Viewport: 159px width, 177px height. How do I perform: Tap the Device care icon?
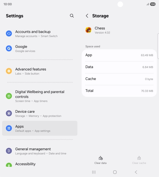click(x=9, y=113)
